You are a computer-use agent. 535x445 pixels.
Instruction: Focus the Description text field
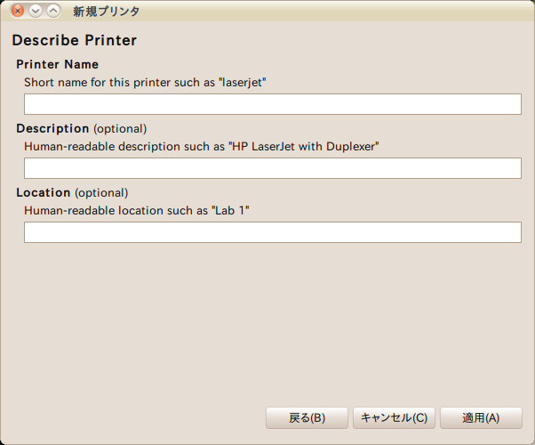tap(273, 168)
